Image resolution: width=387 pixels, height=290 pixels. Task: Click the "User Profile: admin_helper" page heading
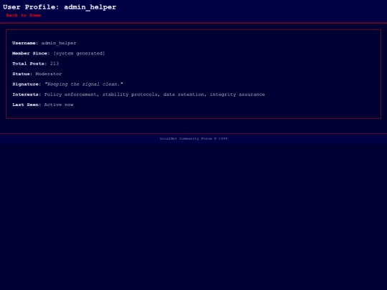pos(59,7)
